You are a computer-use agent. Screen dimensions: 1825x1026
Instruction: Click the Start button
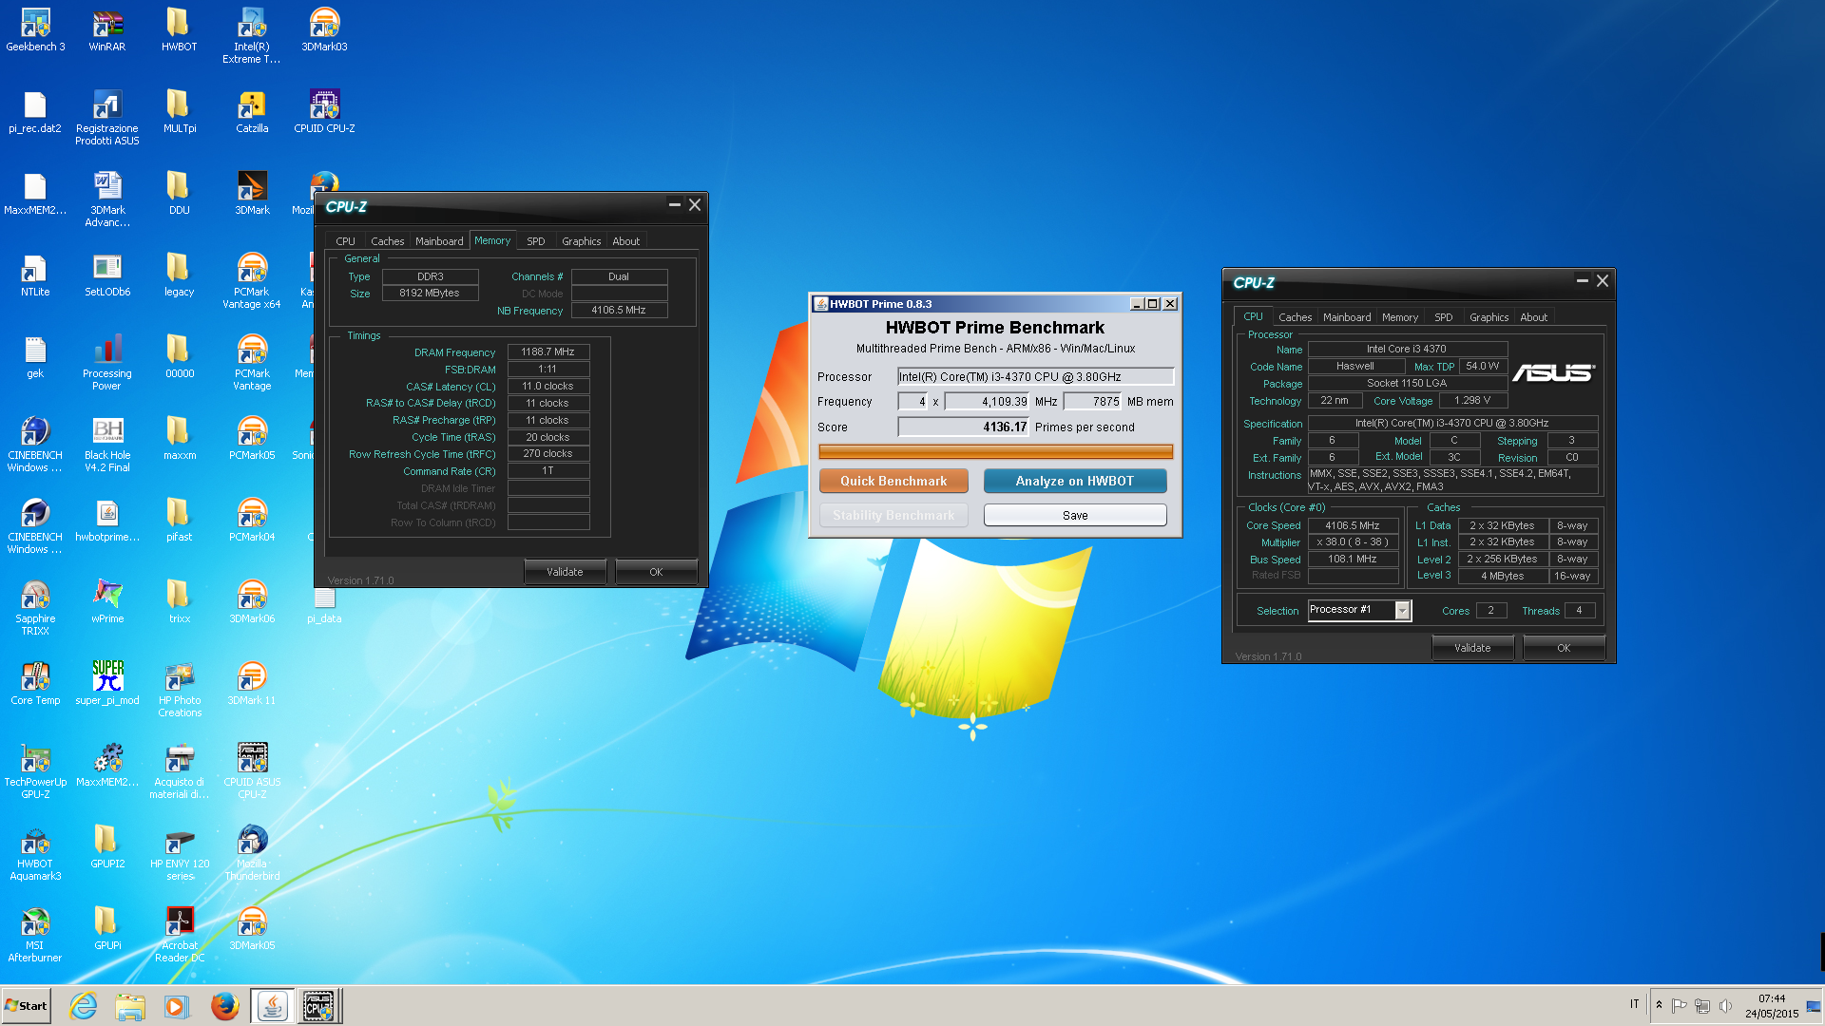click(27, 1006)
